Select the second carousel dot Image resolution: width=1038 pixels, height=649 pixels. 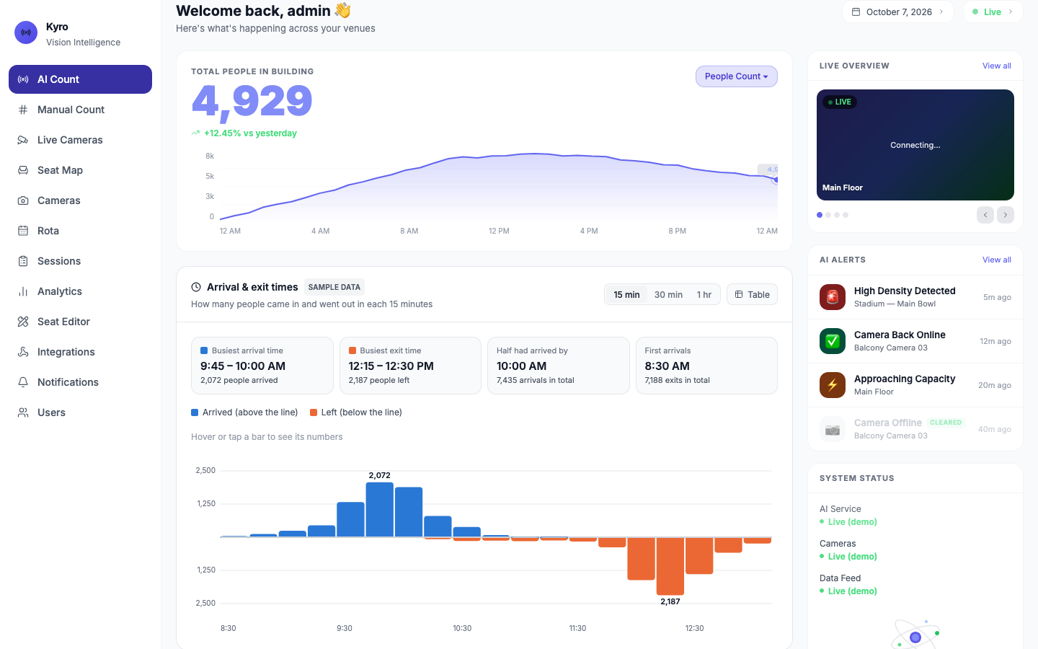click(828, 215)
